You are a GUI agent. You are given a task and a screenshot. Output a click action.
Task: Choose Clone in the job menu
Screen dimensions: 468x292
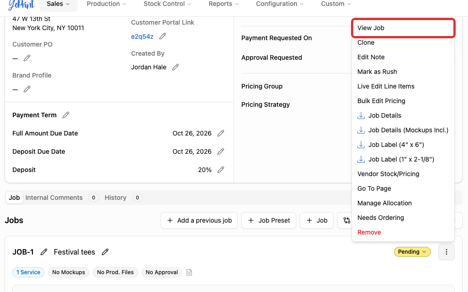[403, 42]
